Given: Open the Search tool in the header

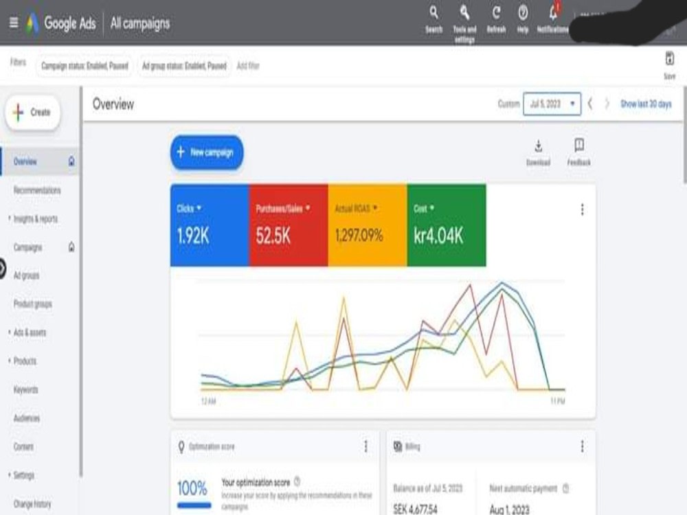Looking at the screenshot, I should (433, 19).
